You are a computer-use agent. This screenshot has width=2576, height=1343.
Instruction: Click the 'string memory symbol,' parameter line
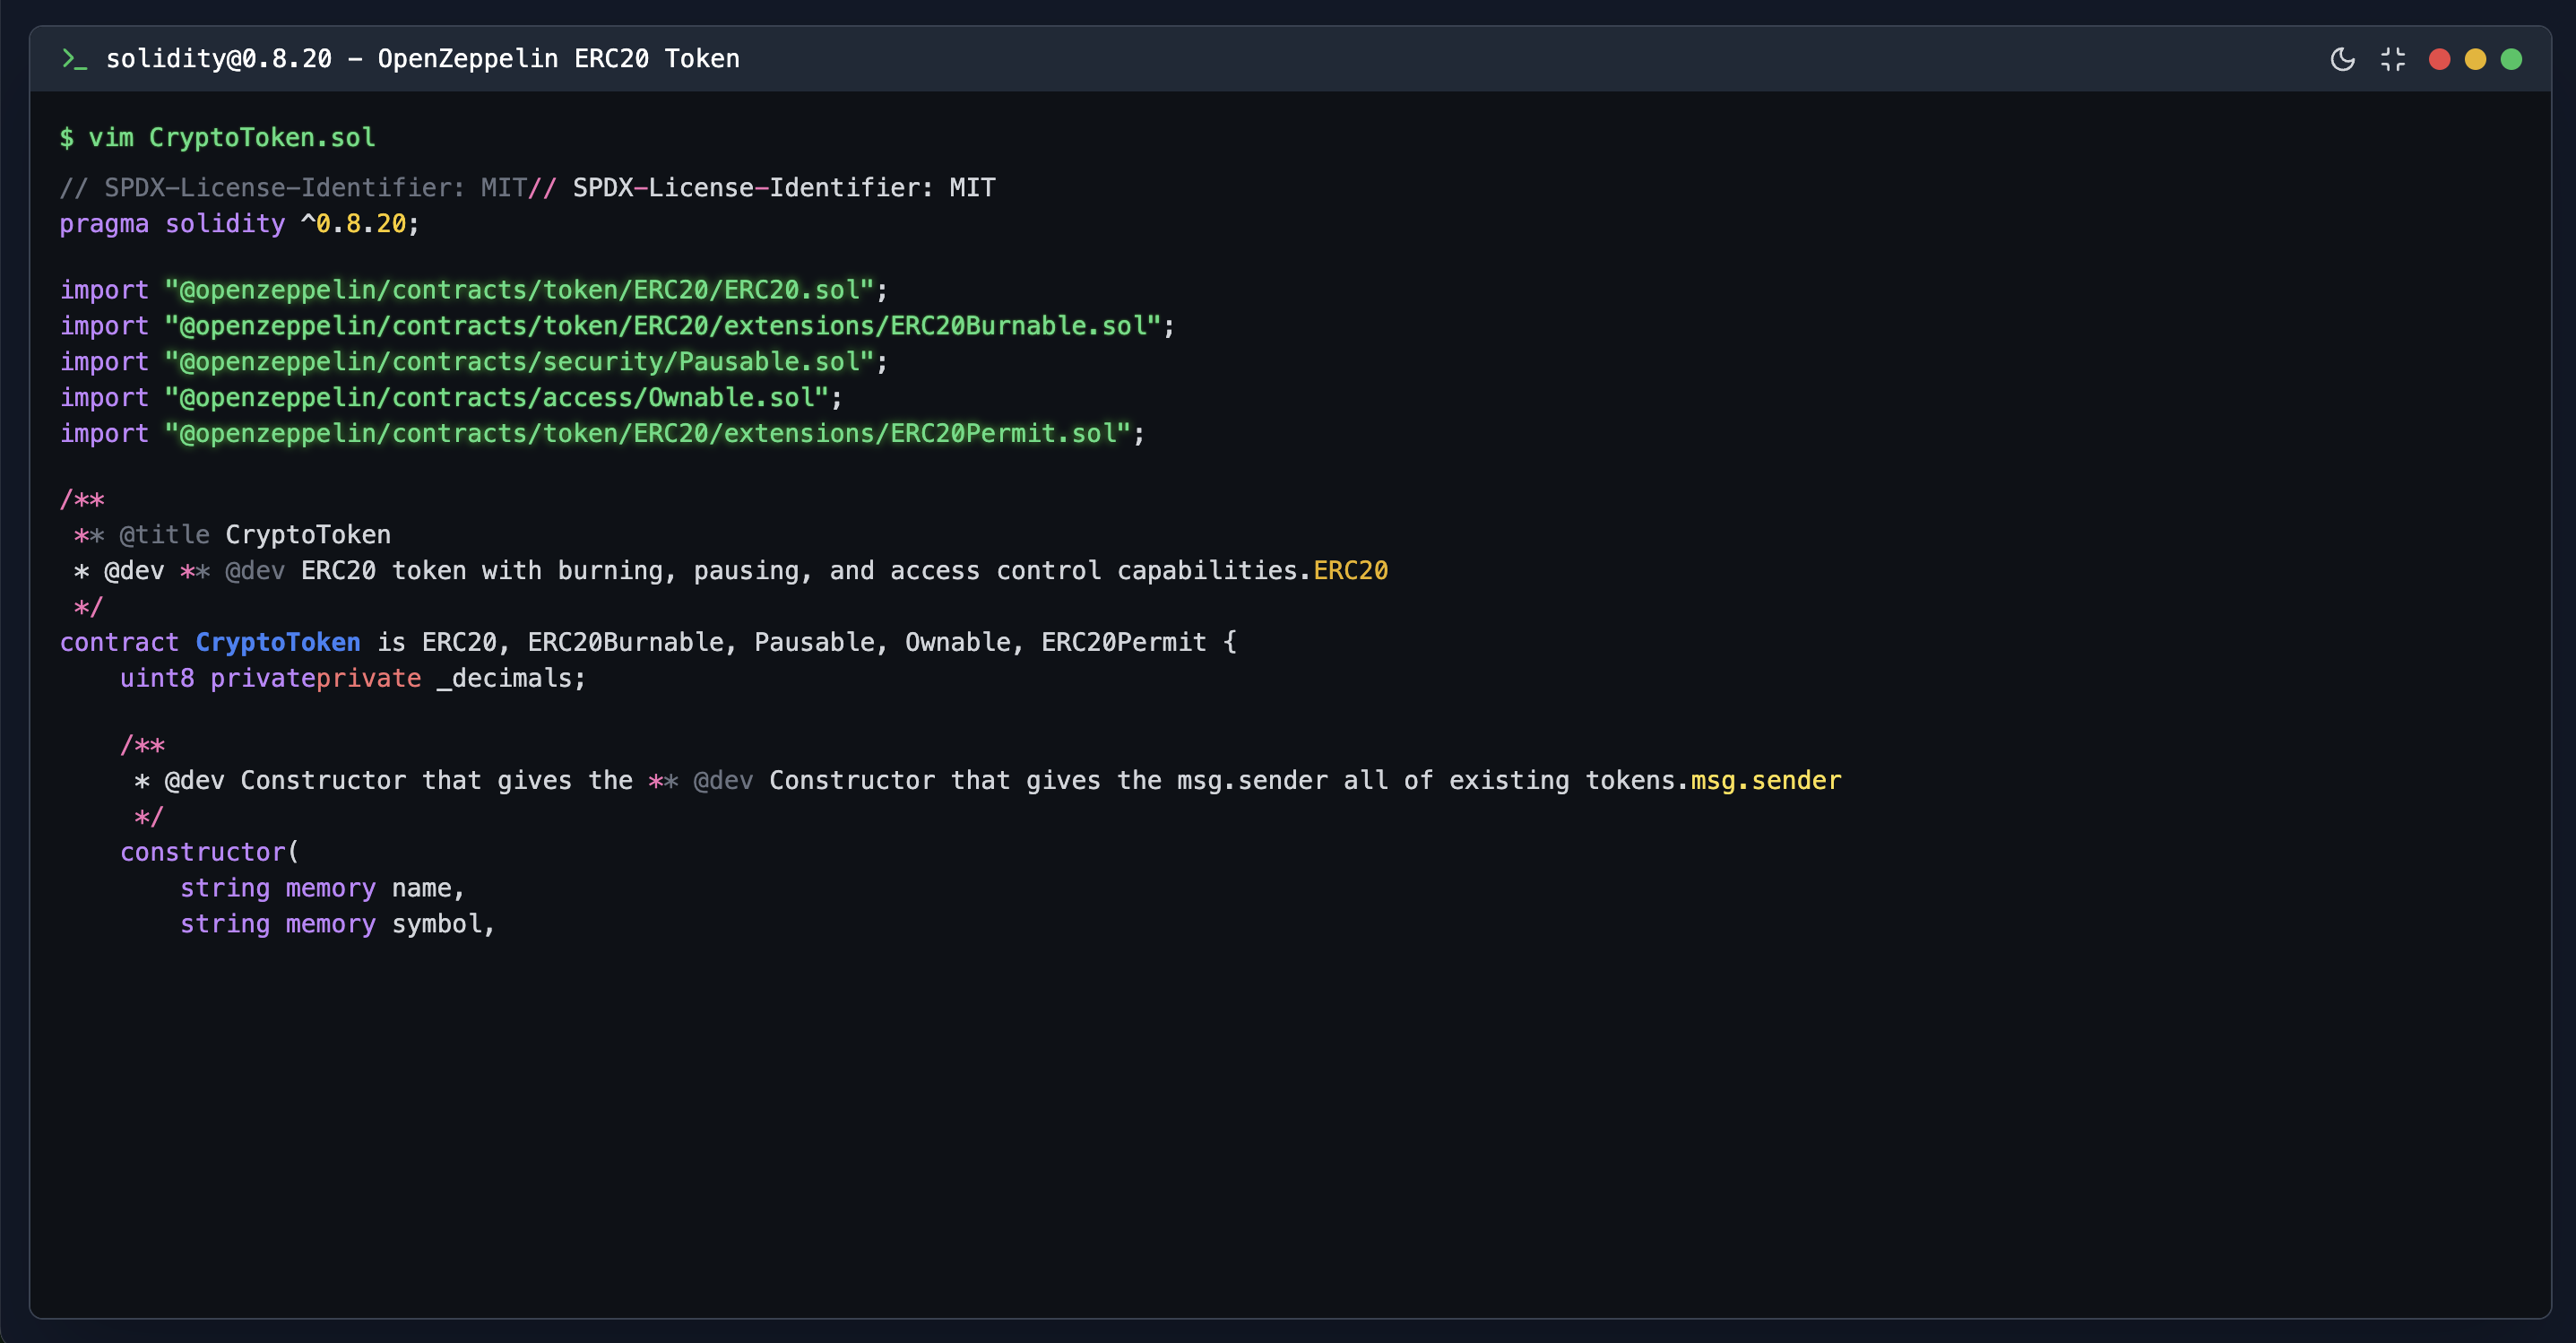click(337, 924)
